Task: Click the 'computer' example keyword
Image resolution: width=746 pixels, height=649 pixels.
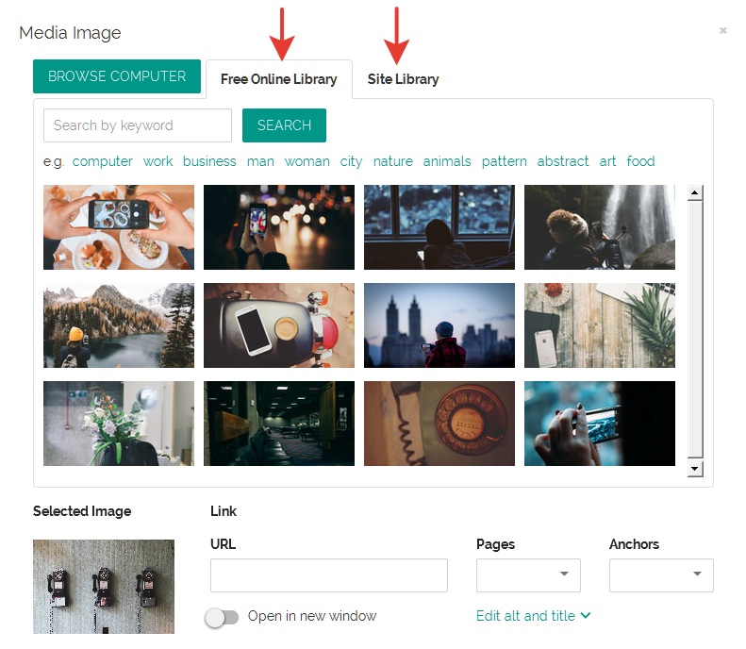Action: tap(103, 161)
